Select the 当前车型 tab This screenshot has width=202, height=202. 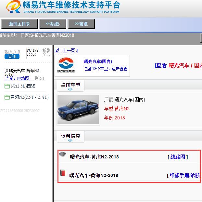click(x=70, y=86)
